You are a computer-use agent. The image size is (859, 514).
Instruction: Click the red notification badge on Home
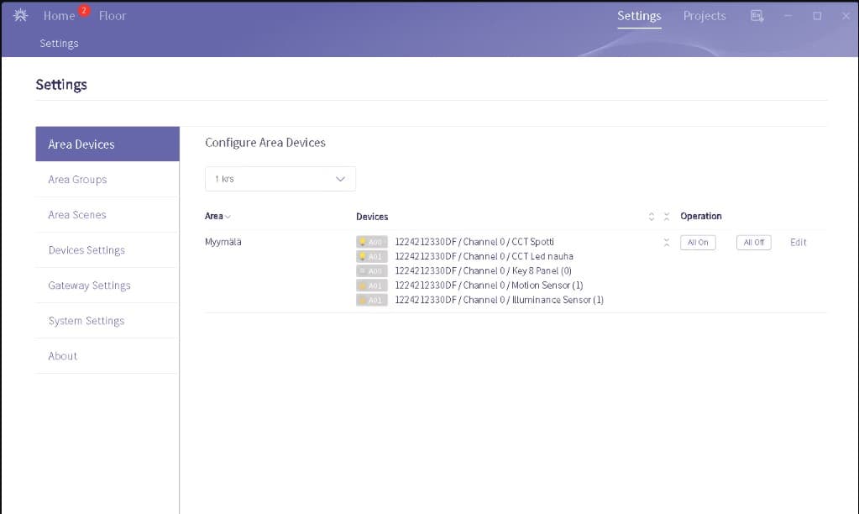[x=84, y=10]
